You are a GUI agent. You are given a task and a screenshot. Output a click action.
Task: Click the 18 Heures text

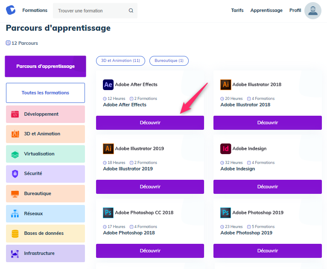click(x=117, y=163)
